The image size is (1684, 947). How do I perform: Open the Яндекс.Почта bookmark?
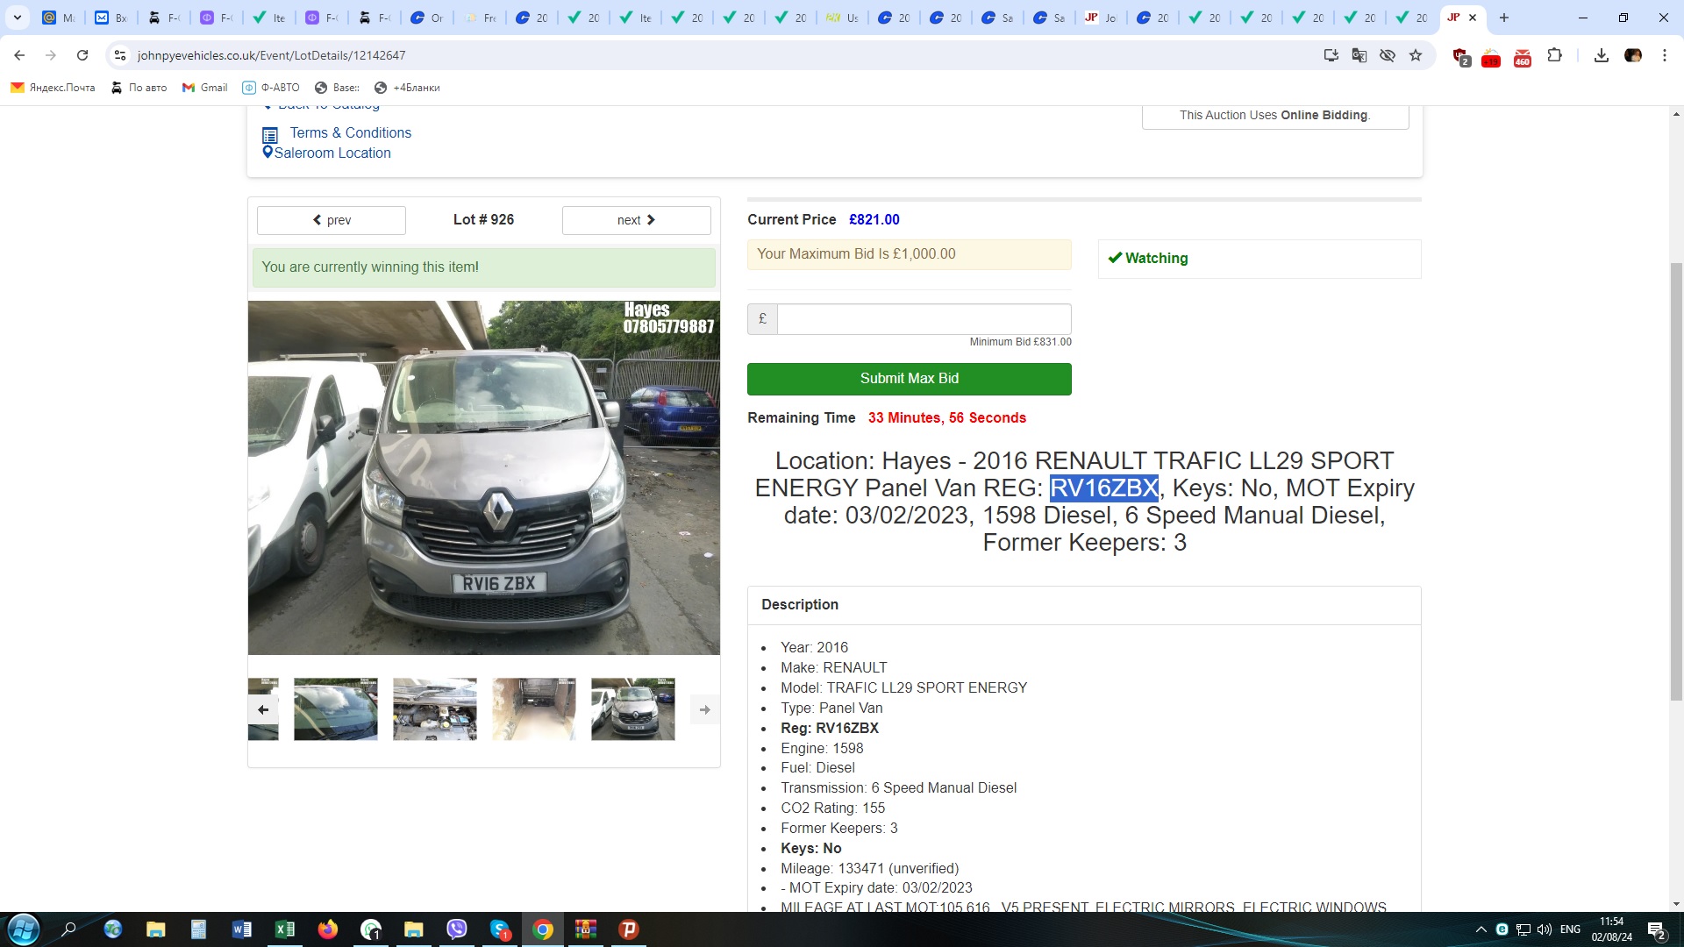click(x=53, y=88)
